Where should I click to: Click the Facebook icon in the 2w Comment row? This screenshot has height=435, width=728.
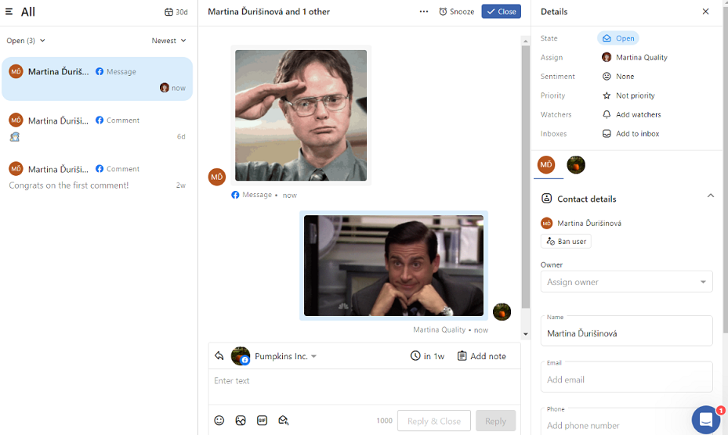100,169
